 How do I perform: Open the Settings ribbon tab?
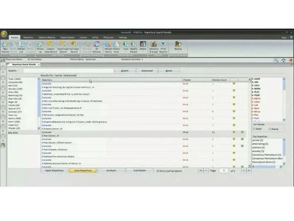coord(123,37)
